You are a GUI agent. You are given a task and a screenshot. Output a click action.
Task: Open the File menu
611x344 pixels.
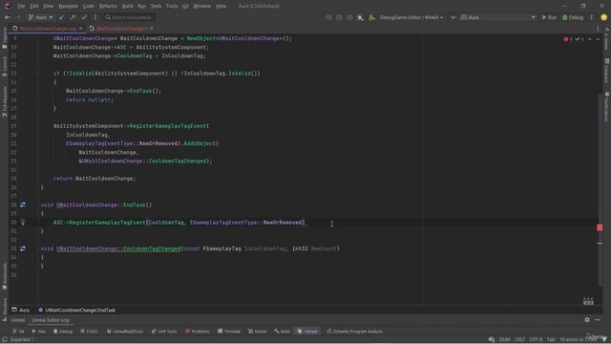pyautogui.click(x=21, y=7)
